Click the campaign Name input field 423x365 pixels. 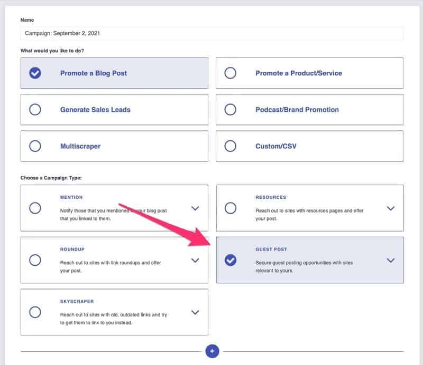212,33
